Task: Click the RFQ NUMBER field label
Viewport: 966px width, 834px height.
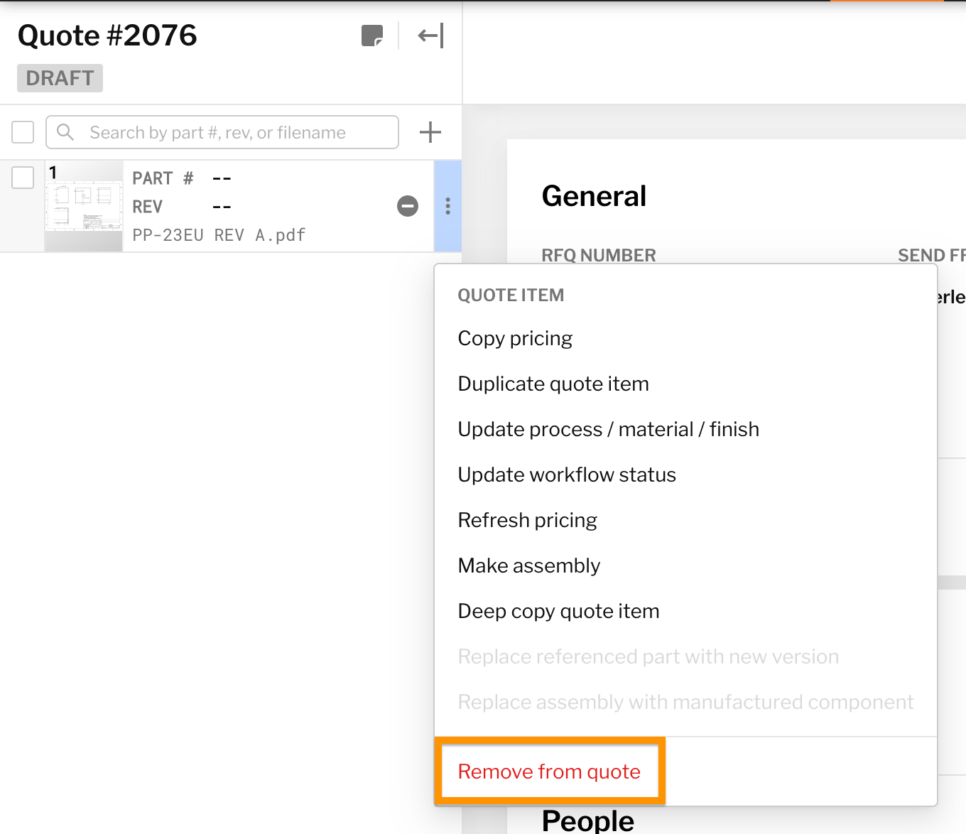Action: pyautogui.click(x=599, y=255)
